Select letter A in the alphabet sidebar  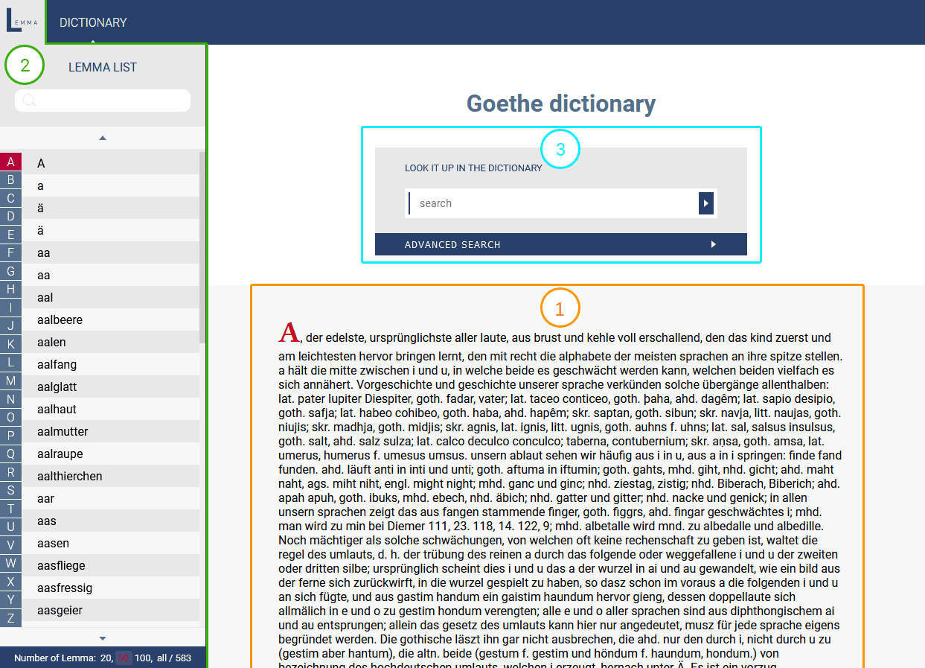tap(10, 162)
